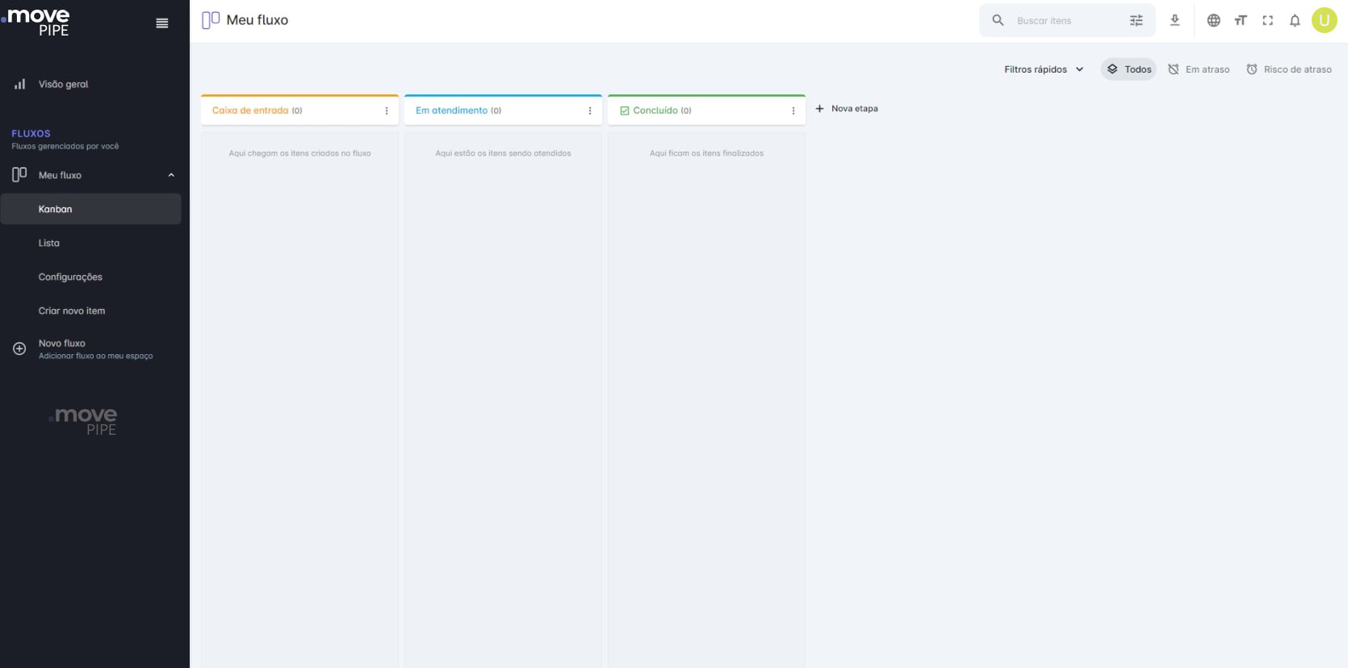The image size is (1348, 668).
Task: Add a Nova etapa stage
Action: pos(847,108)
